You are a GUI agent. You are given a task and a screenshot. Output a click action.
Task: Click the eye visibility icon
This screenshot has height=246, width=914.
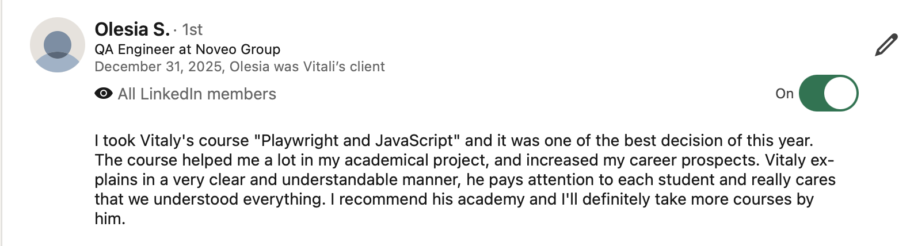pos(104,94)
